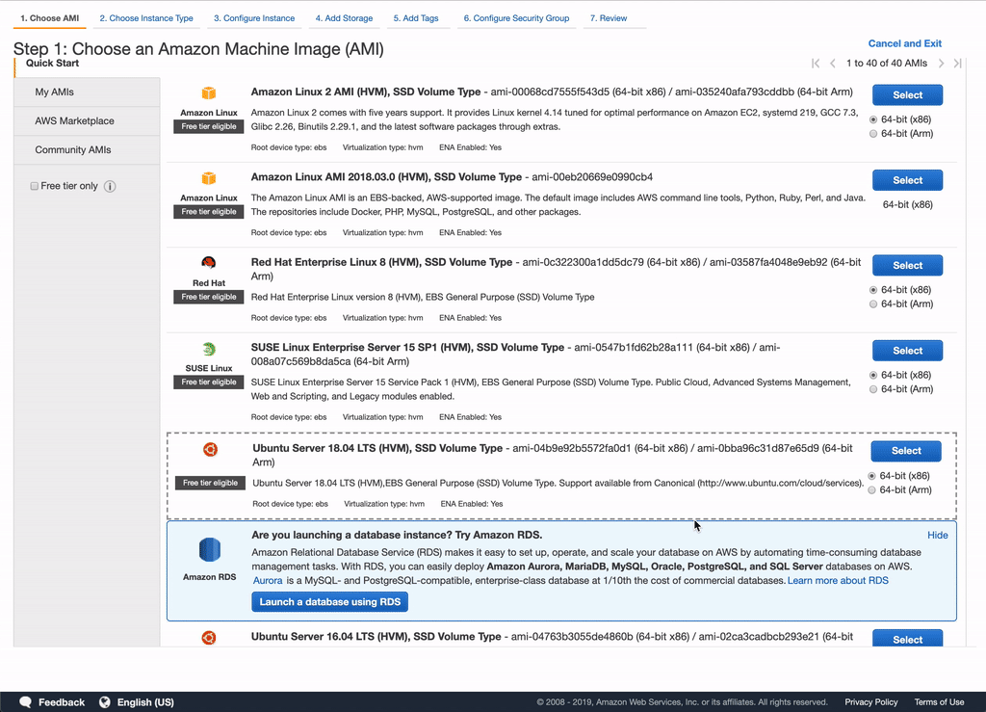Open the Terms of Use footer link
This screenshot has height=712, width=986.
pyautogui.click(x=939, y=702)
